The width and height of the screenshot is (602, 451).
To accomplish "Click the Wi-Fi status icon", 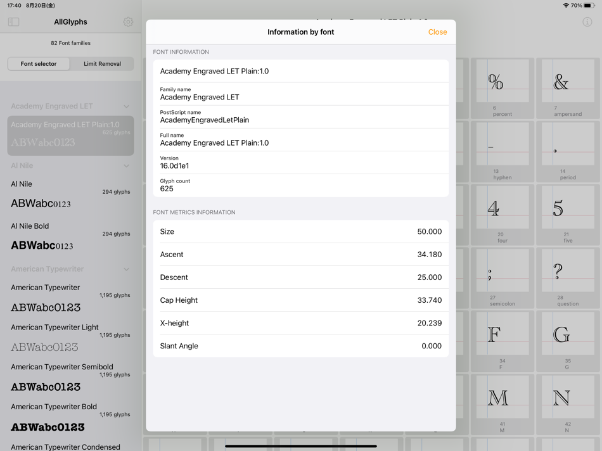I will pyautogui.click(x=565, y=5).
